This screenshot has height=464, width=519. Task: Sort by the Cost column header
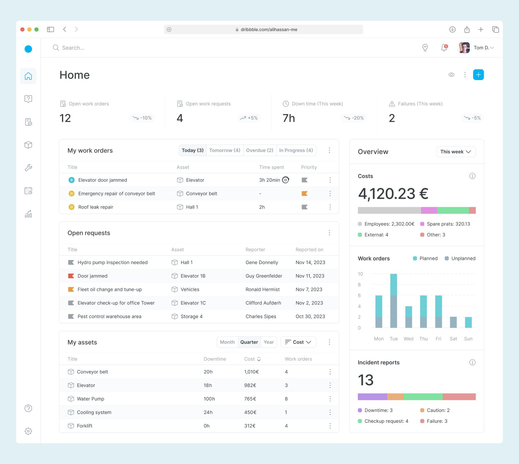click(252, 359)
